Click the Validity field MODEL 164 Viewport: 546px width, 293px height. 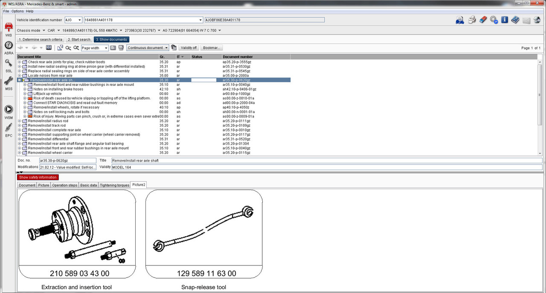(327, 168)
